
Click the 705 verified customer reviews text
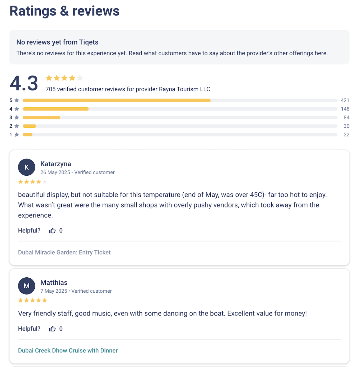coord(128,89)
